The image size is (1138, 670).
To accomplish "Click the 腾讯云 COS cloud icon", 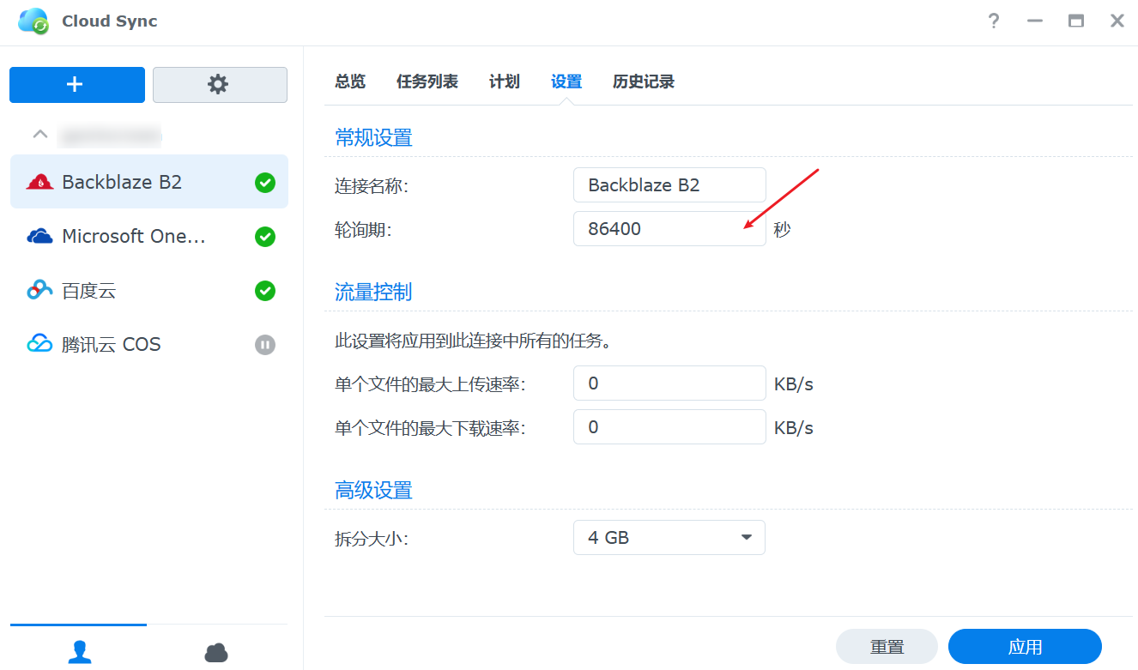I will pos(40,344).
